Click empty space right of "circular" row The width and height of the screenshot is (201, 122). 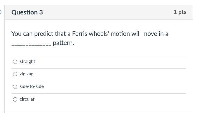click(121, 99)
